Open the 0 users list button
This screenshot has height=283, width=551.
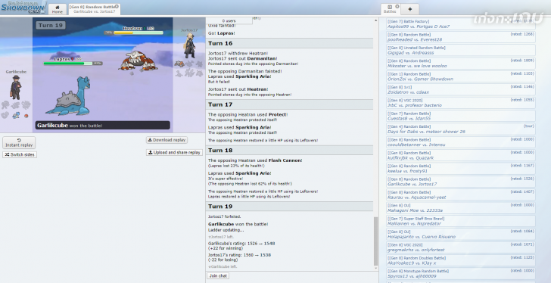229,20
